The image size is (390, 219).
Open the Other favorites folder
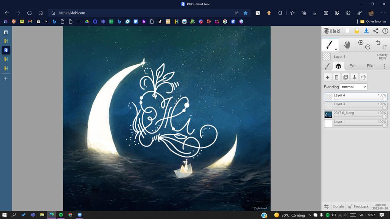click(x=373, y=22)
